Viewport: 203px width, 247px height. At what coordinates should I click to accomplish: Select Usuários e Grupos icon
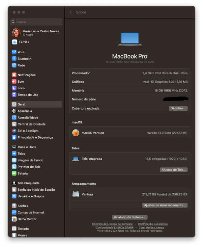(x=14, y=196)
